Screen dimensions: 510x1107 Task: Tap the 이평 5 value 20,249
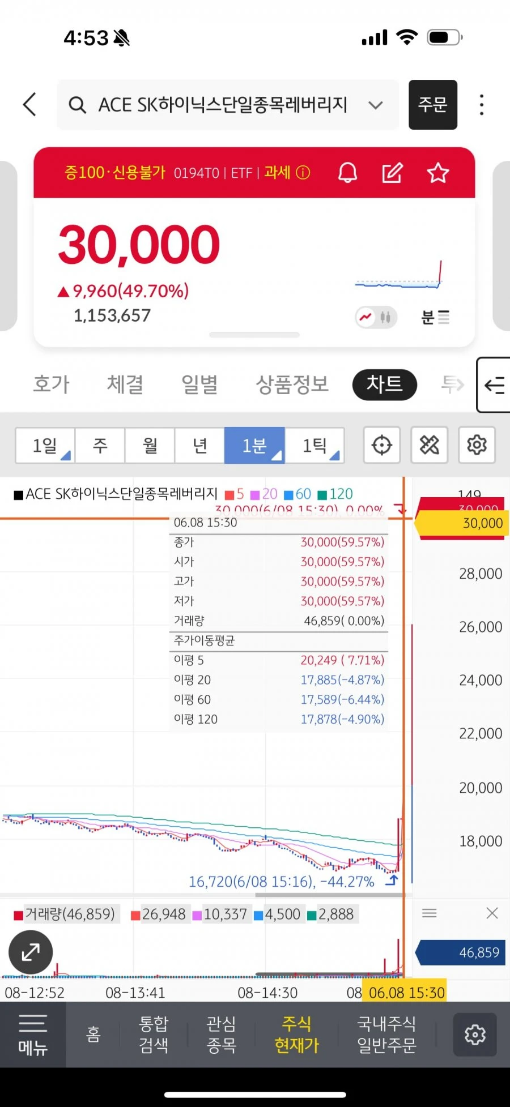click(342, 660)
